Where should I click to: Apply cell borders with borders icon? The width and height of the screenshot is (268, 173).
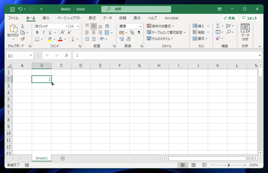click(x=37, y=39)
